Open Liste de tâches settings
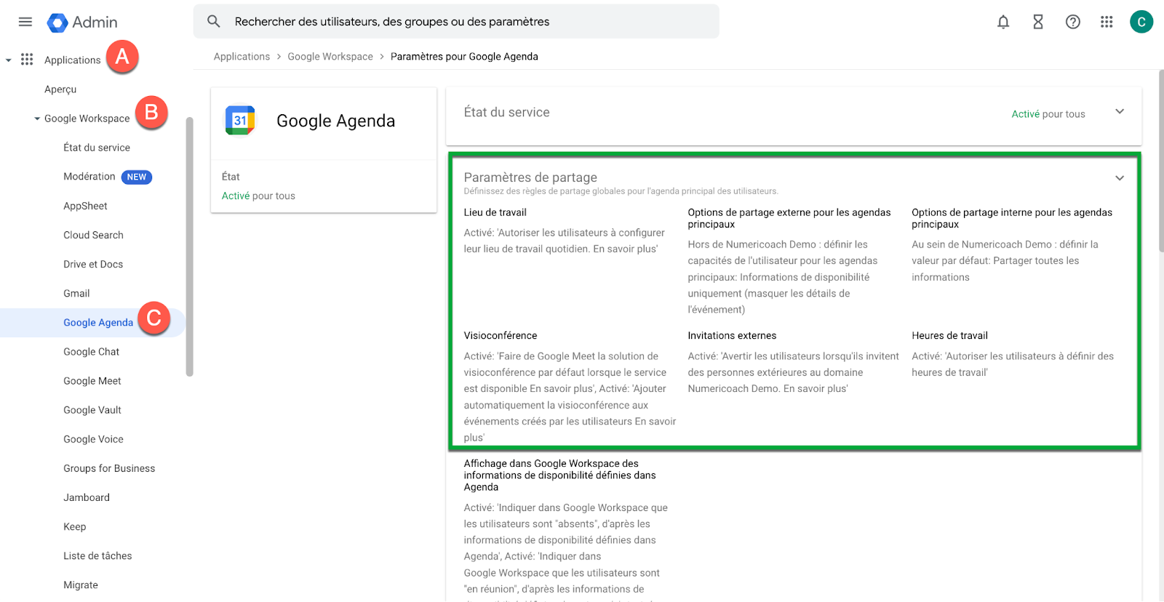This screenshot has width=1164, height=602. click(97, 555)
